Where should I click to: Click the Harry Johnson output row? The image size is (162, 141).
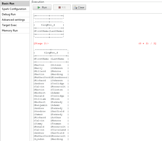[51, 68]
